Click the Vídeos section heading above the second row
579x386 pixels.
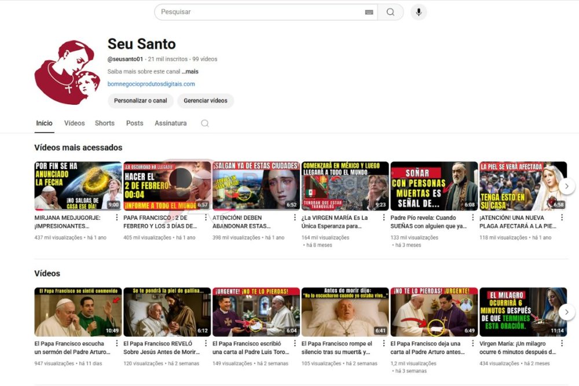[47, 274]
